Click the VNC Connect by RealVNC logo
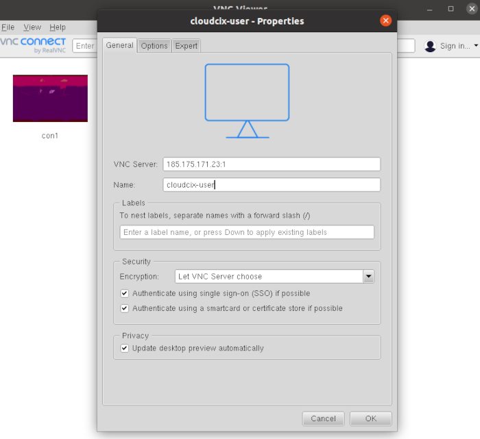The width and height of the screenshot is (480, 439). [33, 45]
